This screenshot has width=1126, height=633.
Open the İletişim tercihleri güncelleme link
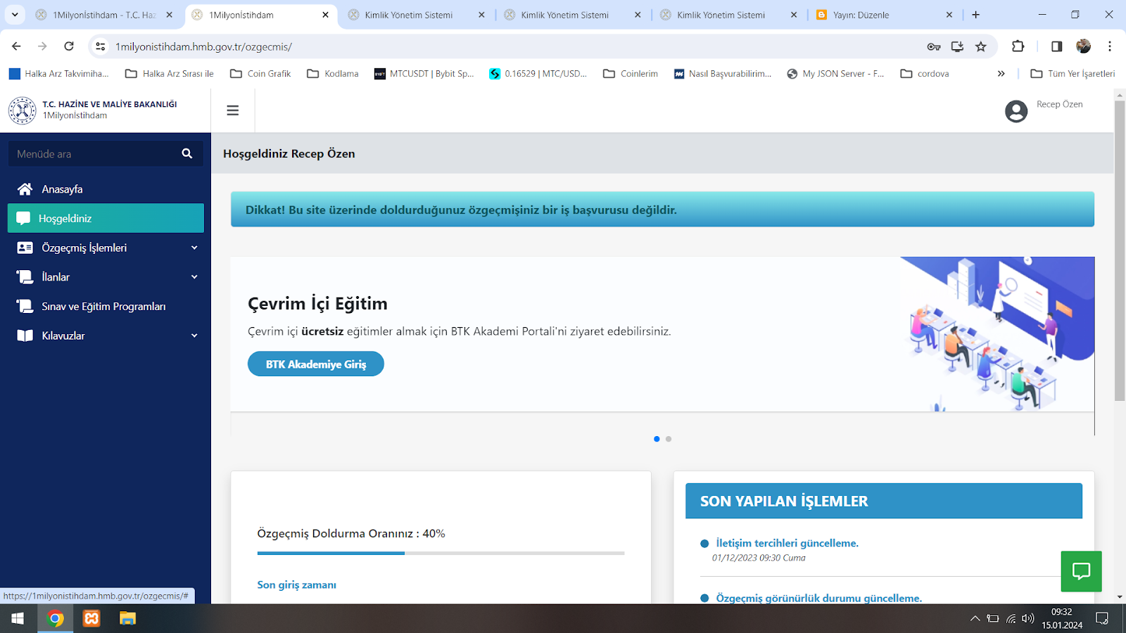pos(787,543)
